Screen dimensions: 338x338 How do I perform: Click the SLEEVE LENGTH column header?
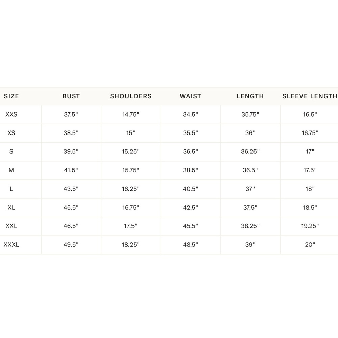point(310,96)
